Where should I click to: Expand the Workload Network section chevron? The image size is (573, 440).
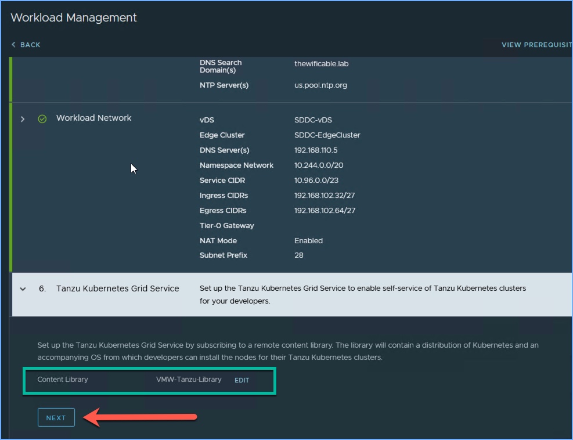[23, 118]
